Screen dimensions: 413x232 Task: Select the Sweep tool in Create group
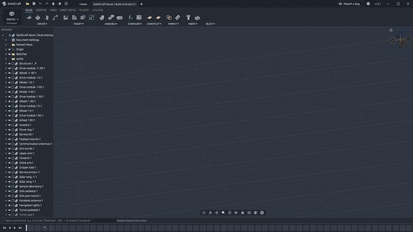click(55, 18)
